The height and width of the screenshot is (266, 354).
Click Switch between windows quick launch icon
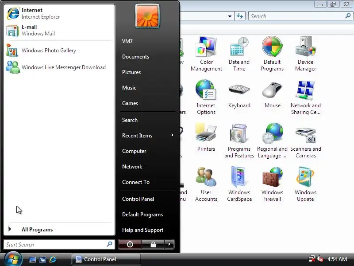42,259
